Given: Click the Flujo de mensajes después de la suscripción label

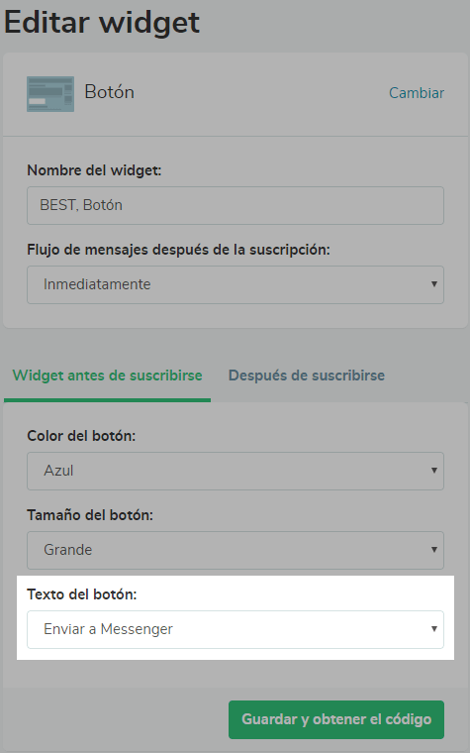Looking at the screenshot, I should point(178,250).
